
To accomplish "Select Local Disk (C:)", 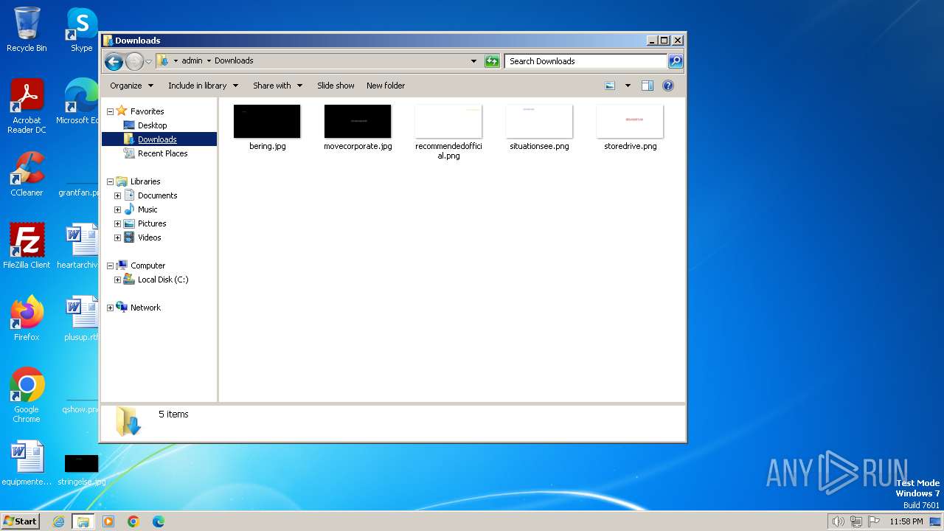I will coord(162,280).
